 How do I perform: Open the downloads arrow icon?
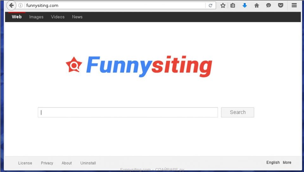coord(244,5)
